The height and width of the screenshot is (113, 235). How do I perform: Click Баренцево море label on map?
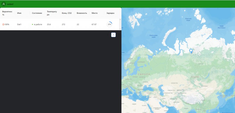(x=153, y=36)
